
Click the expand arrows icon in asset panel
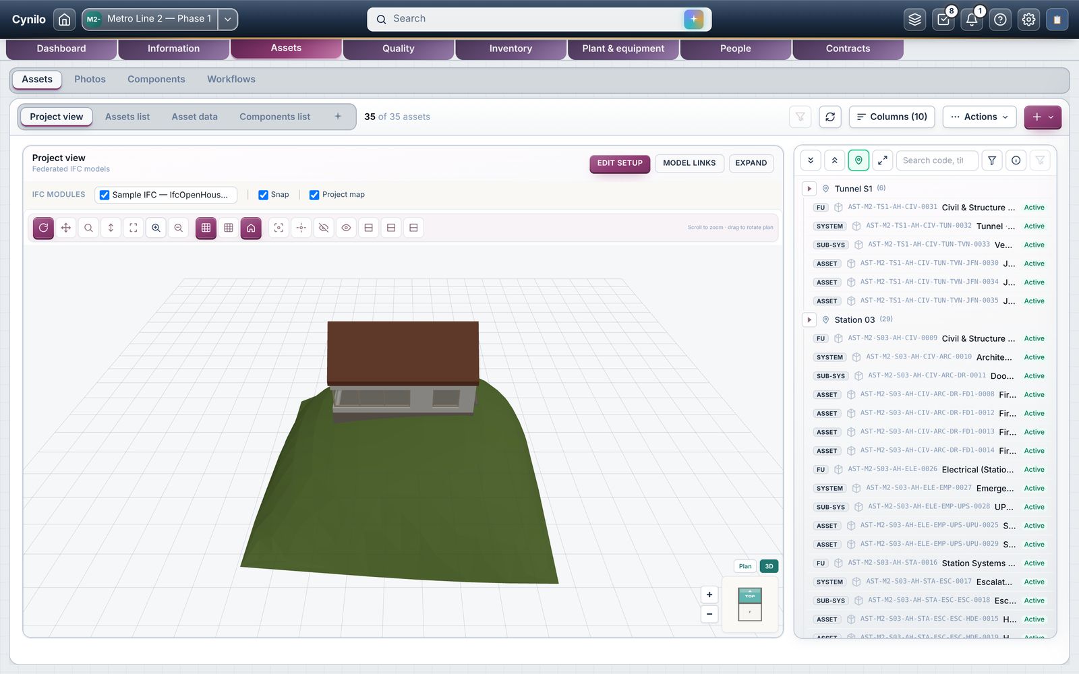(x=882, y=160)
